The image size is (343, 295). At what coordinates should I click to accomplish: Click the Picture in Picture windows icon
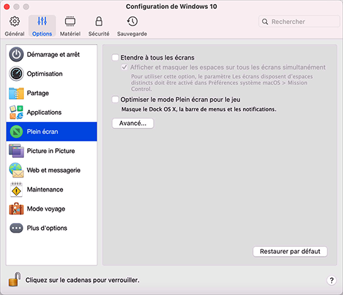point(16,151)
